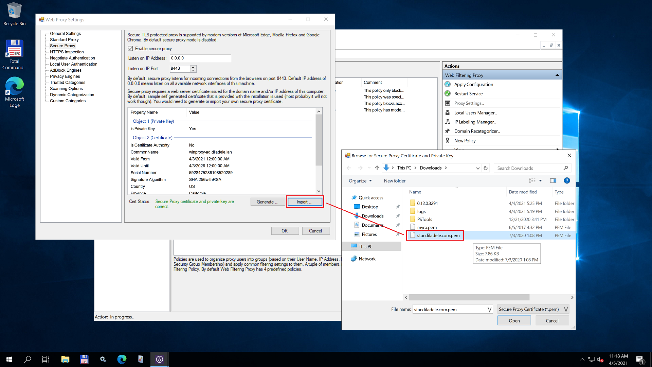Expand the File name combo box dropdown
This screenshot has width=652, height=367.
click(x=489, y=309)
